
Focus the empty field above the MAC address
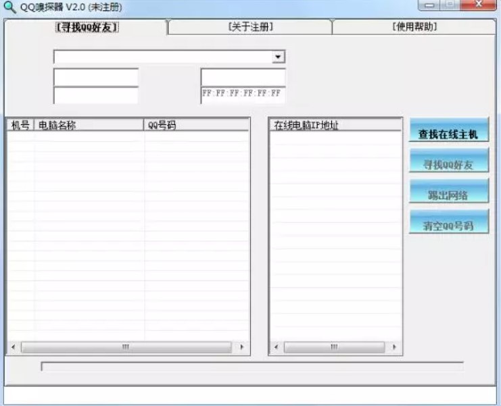pos(243,77)
